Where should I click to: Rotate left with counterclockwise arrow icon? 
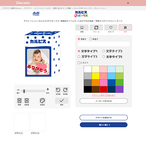tap(58, 90)
